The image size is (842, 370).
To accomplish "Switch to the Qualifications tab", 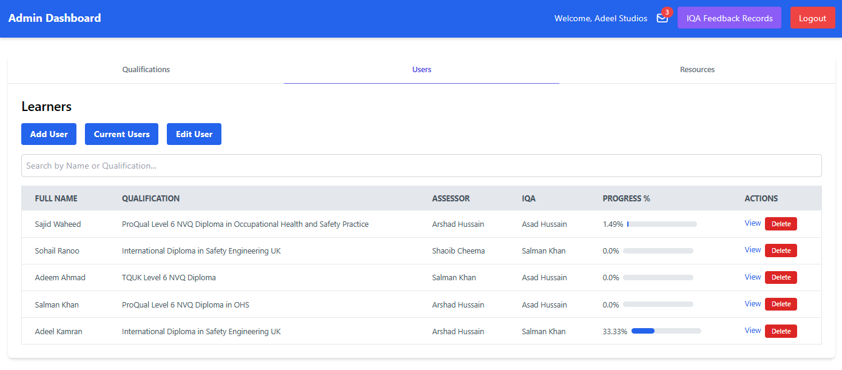I will coord(146,69).
